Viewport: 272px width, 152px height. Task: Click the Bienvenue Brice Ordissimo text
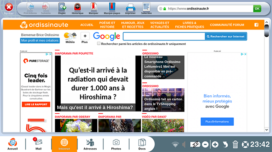pyautogui.click(x=40, y=35)
